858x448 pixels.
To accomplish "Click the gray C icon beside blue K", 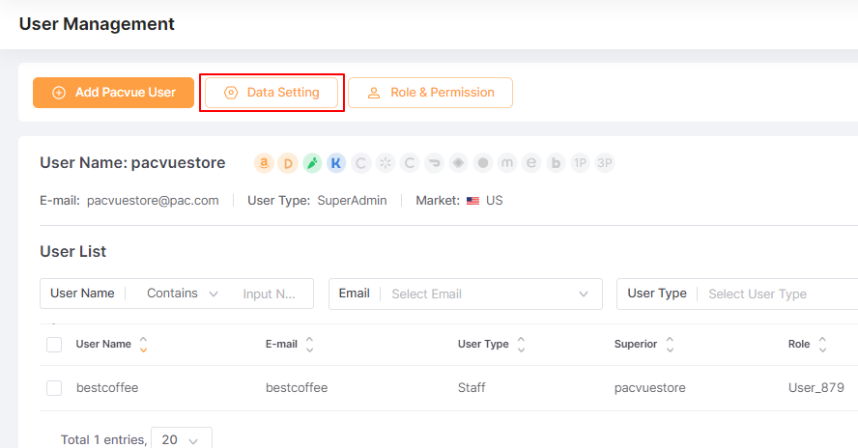I will pos(360,163).
